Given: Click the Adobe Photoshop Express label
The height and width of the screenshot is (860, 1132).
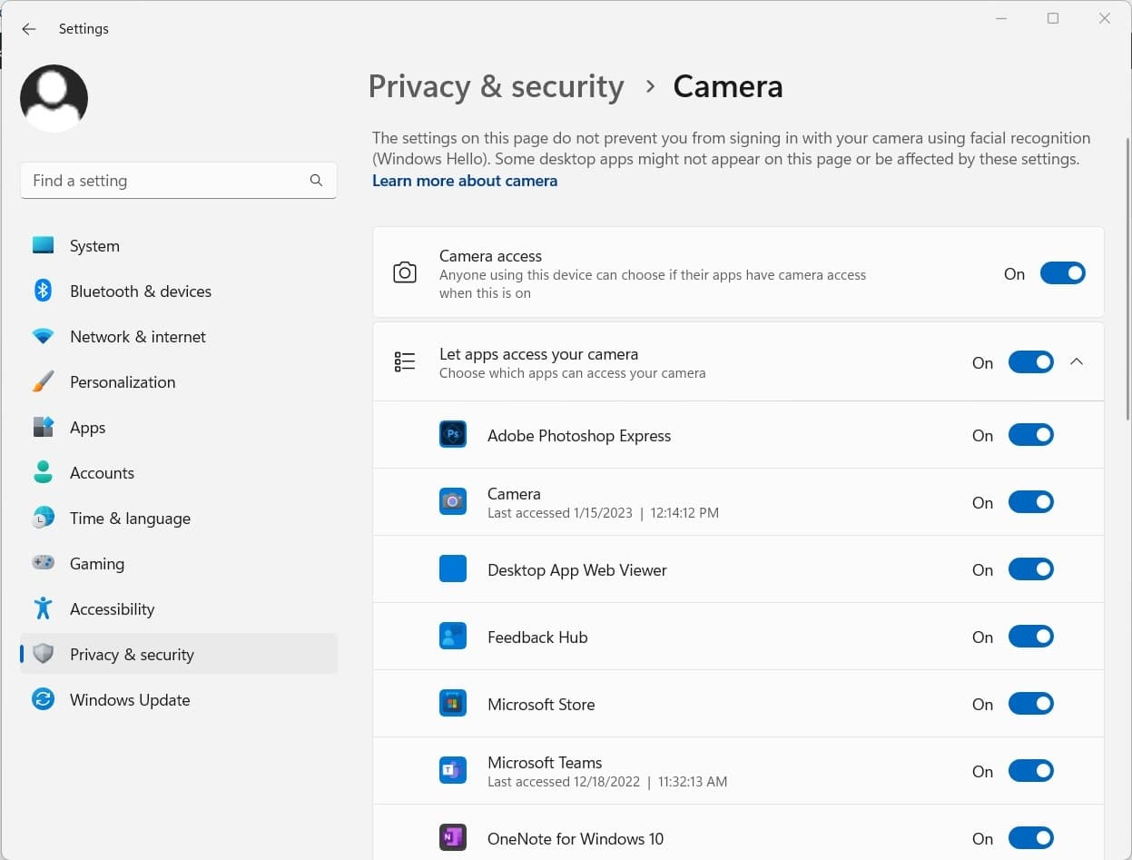Looking at the screenshot, I should tap(579, 436).
